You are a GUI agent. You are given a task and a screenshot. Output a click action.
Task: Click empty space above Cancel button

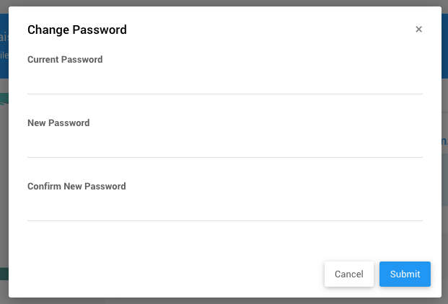point(349,241)
